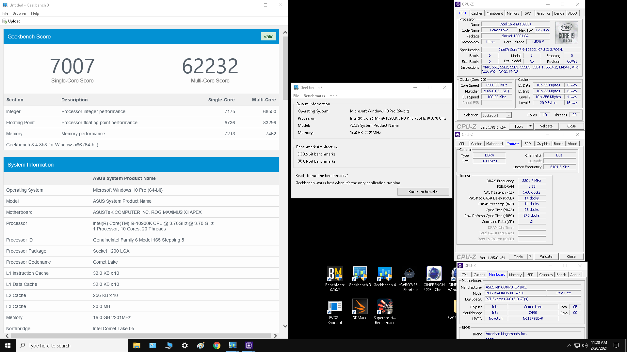Click network icon in system tray
The height and width of the screenshot is (352, 627).
(577, 345)
